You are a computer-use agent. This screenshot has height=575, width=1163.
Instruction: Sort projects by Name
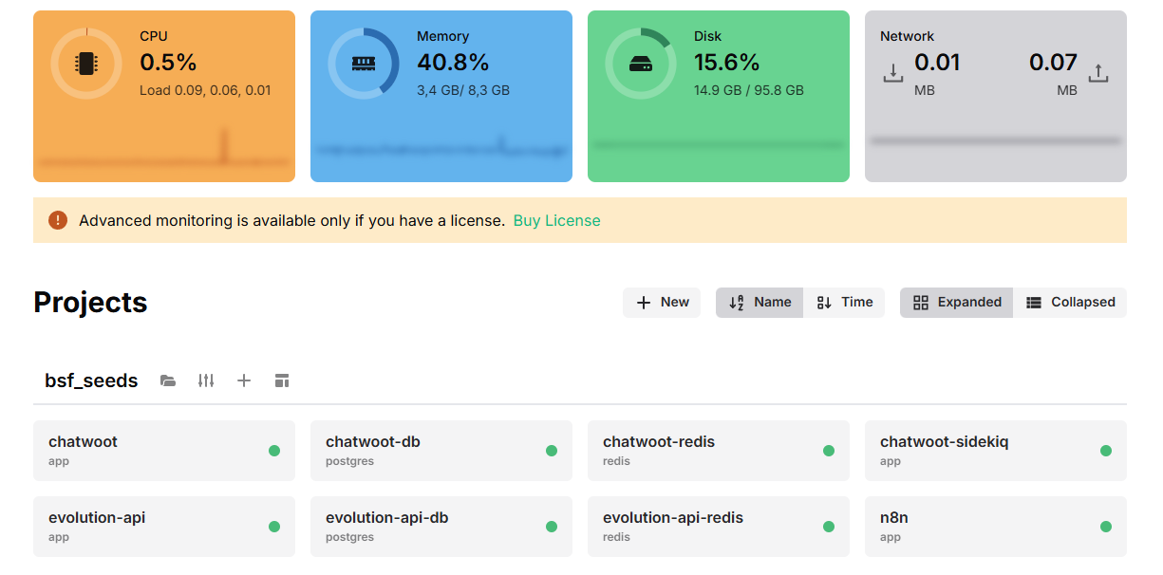click(760, 303)
